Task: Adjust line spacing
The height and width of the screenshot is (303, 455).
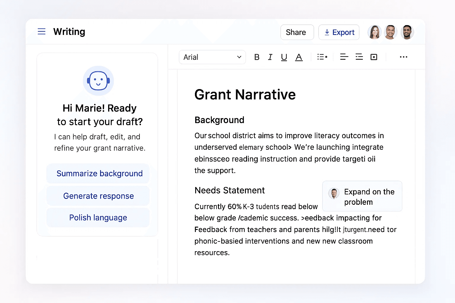Action: coord(359,57)
